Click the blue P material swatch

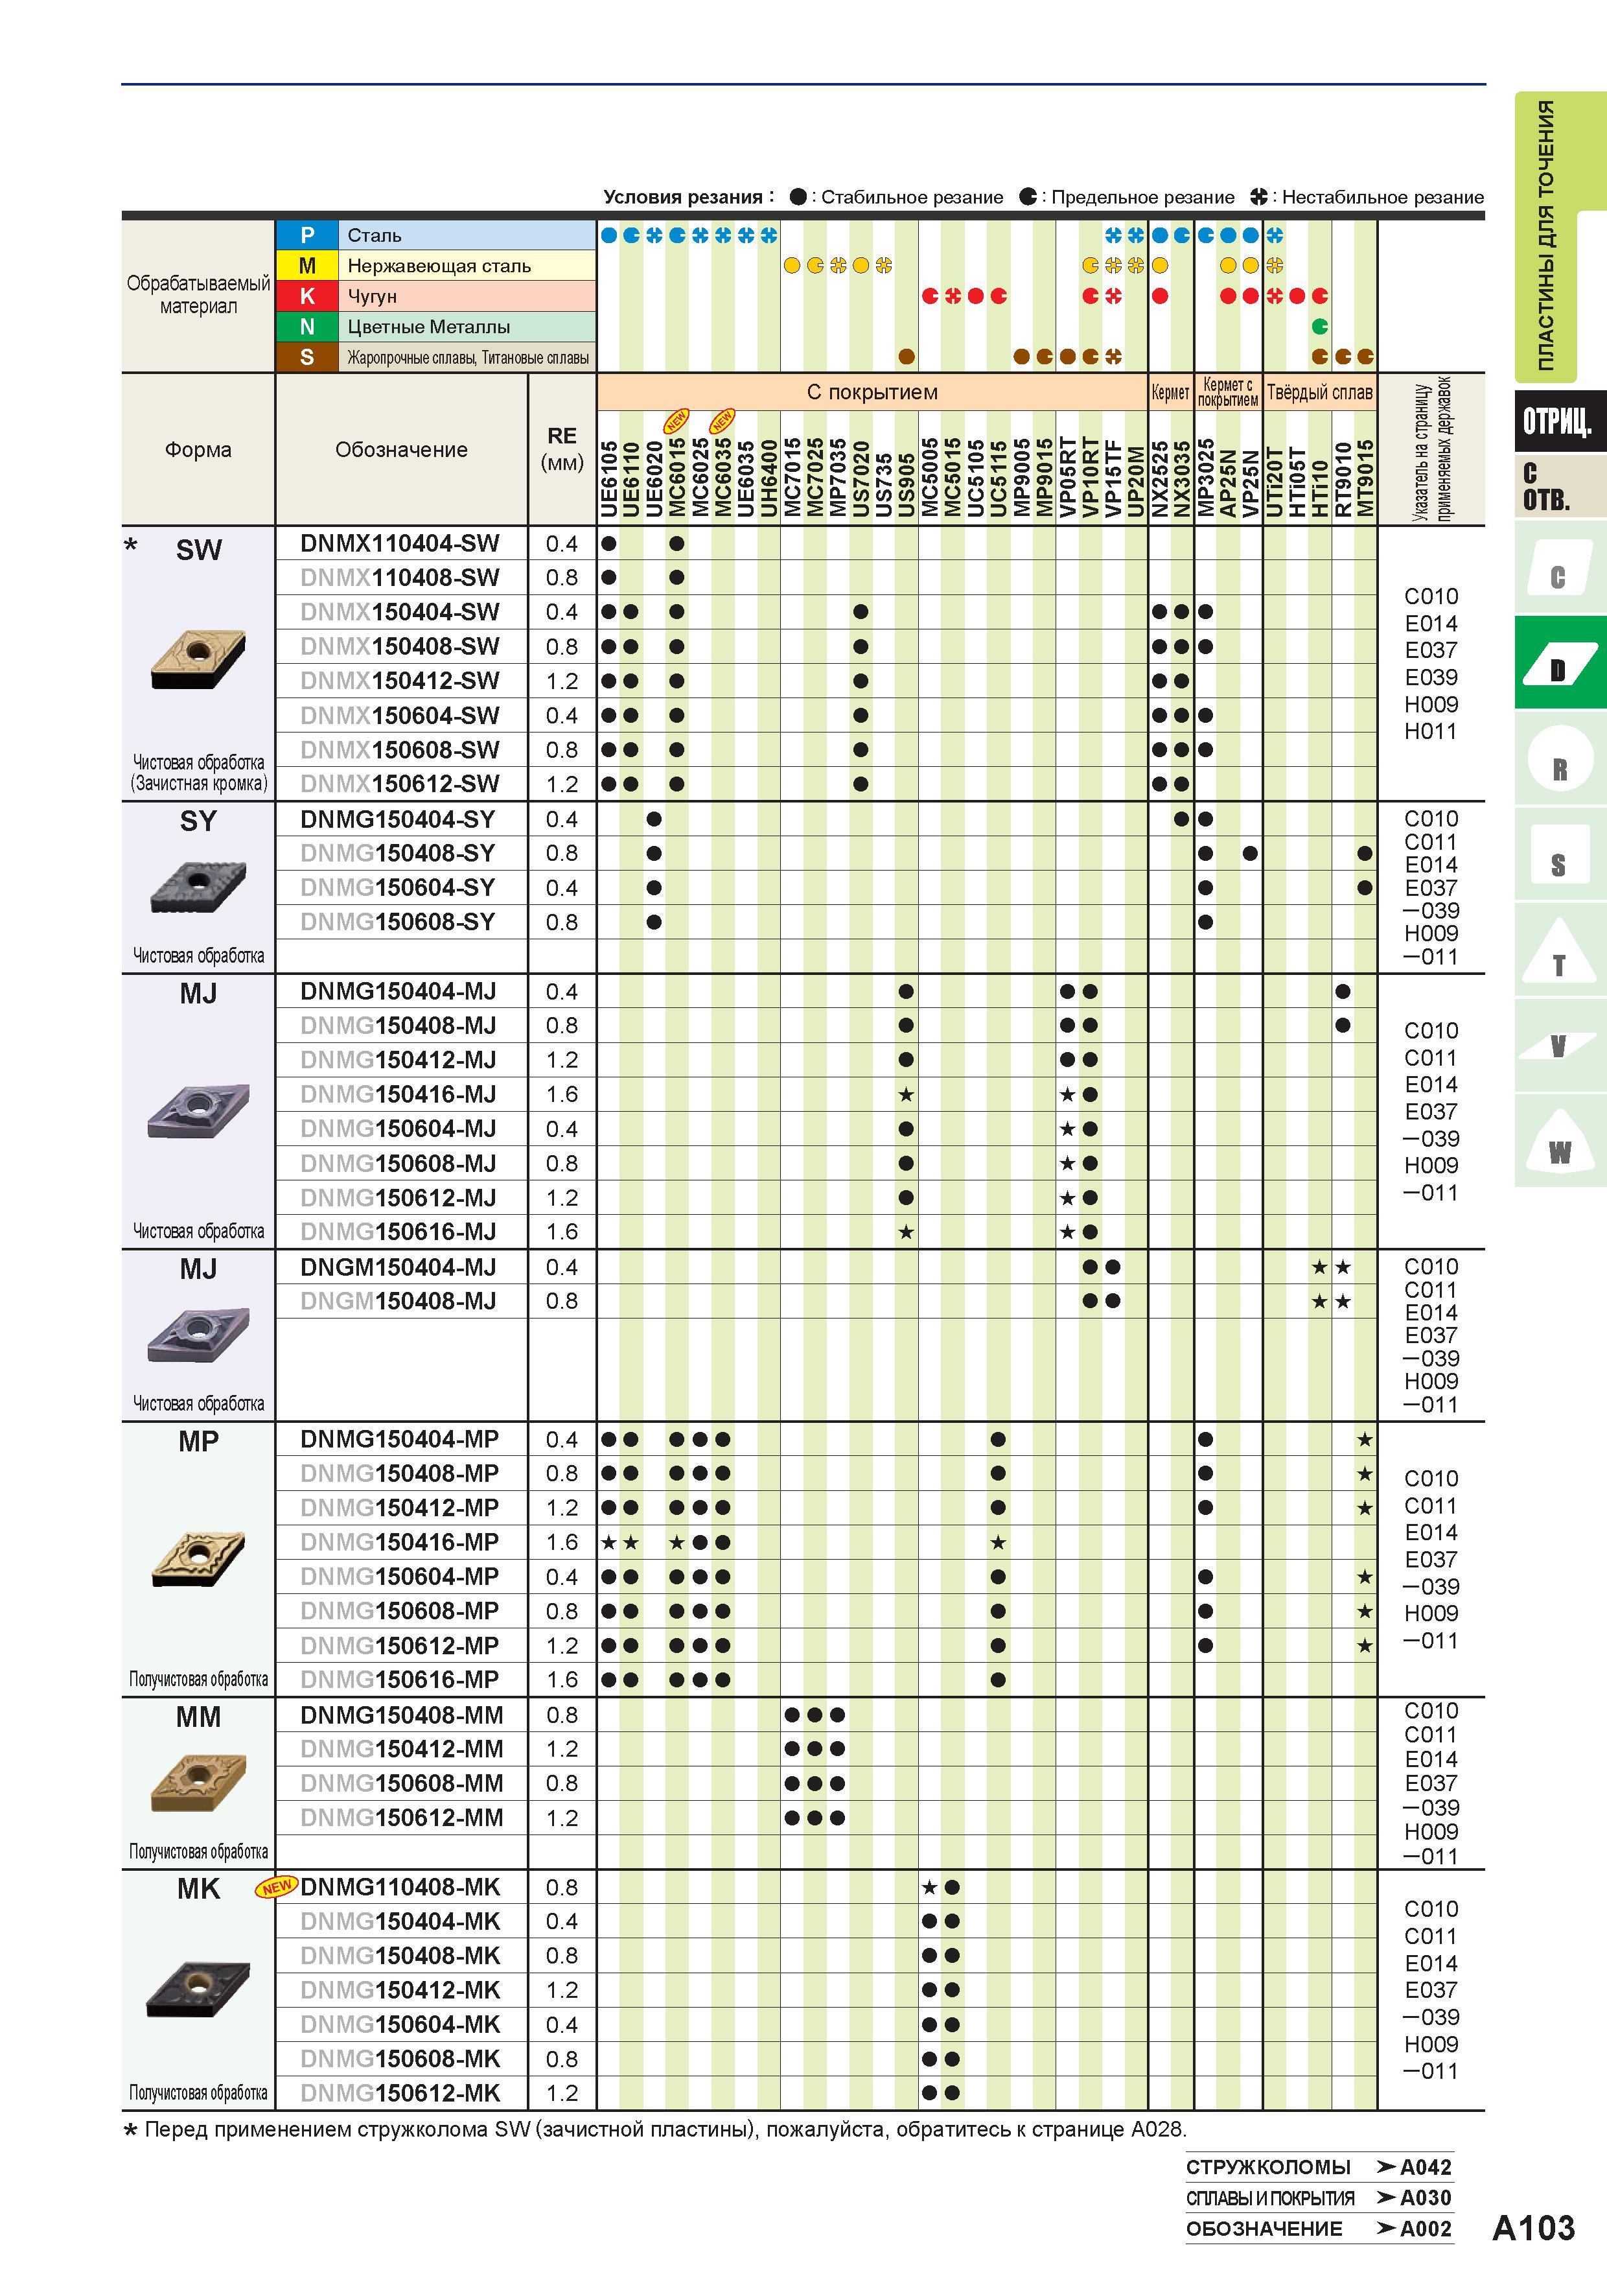click(x=307, y=235)
